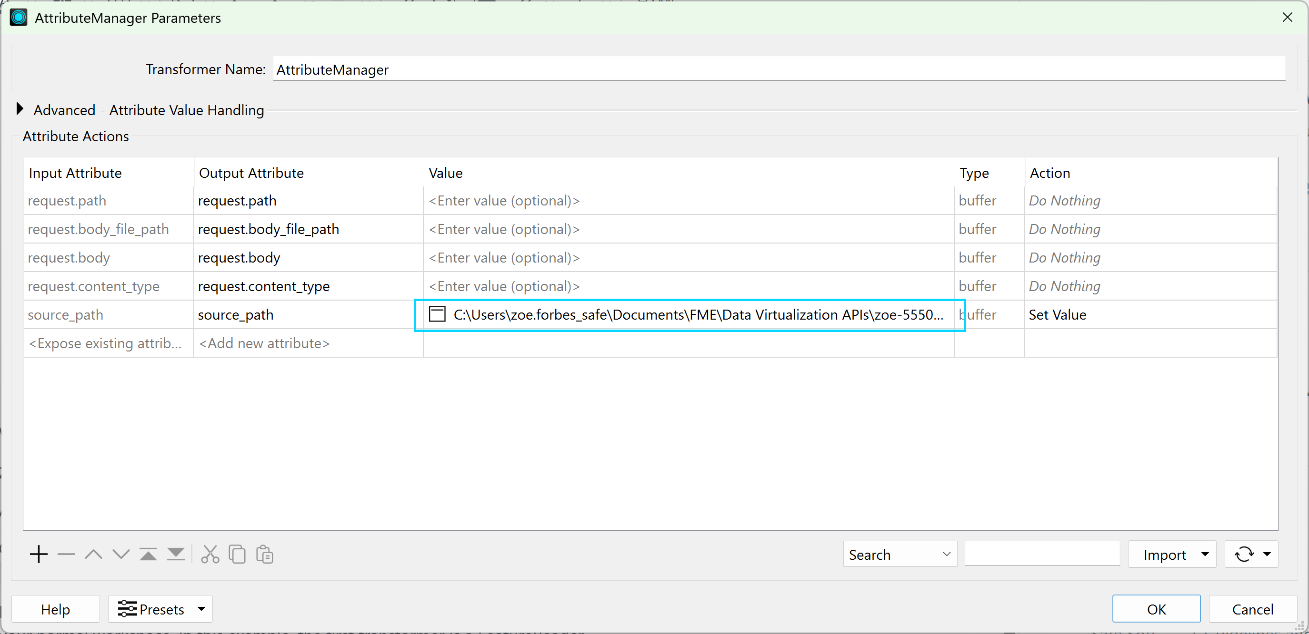Click input attribute request.body_file_path cell
The width and height of the screenshot is (1309, 634).
point(108,229)
